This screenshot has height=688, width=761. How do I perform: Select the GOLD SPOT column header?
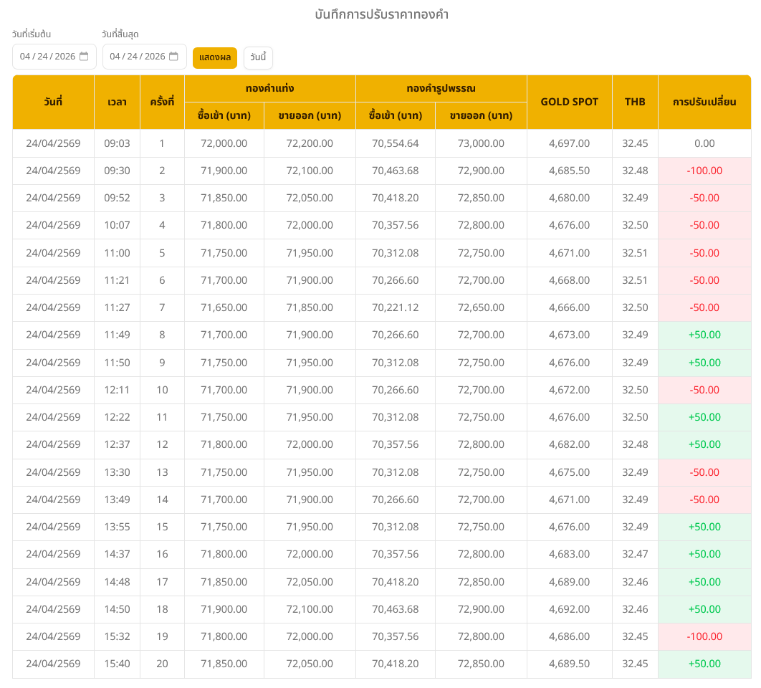tap(569, 102)
